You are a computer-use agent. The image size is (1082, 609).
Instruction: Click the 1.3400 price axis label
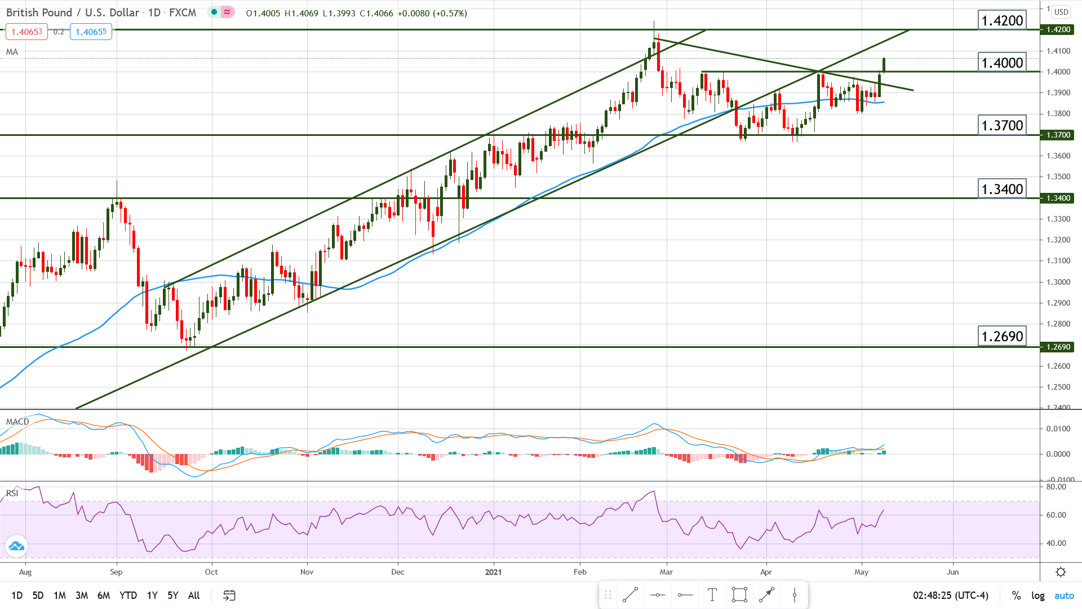(1057, 198)
